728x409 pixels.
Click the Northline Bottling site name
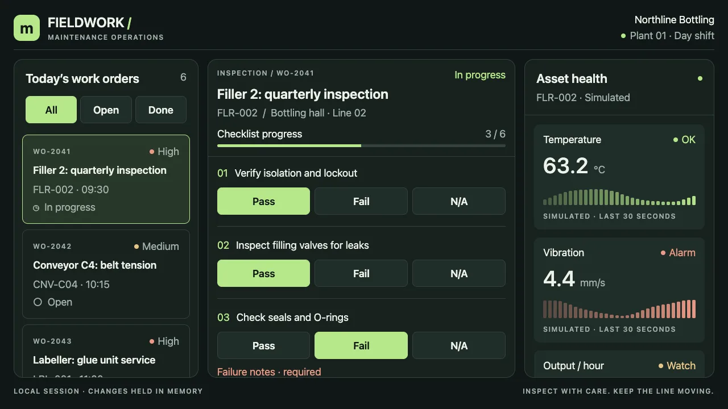click(x=675, y=20)
